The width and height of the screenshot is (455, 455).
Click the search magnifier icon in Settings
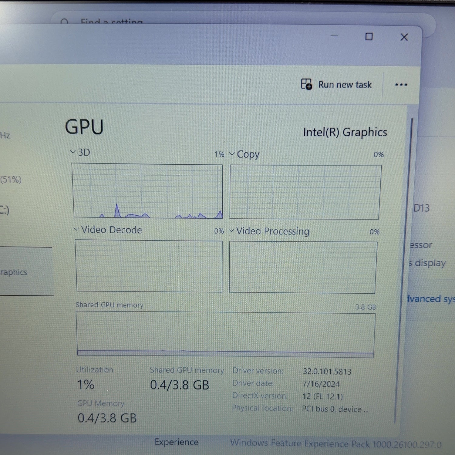click(64, 22)
